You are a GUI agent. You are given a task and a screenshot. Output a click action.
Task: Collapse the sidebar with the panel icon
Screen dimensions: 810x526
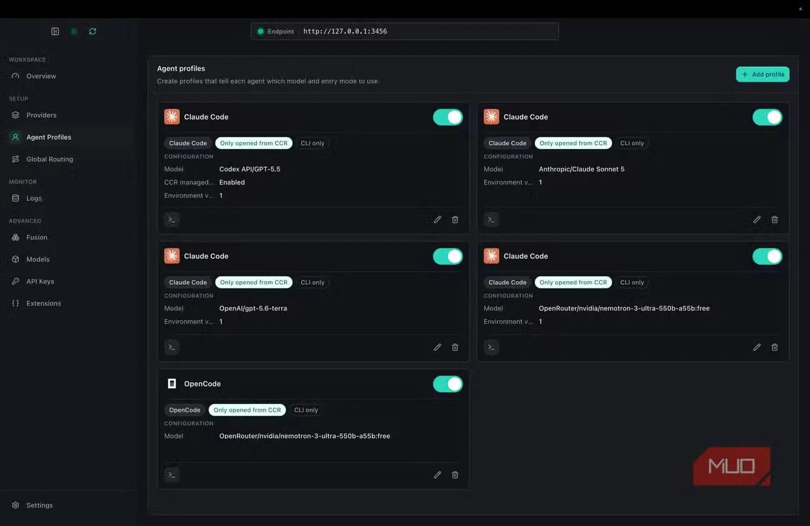tap(55, 31)
